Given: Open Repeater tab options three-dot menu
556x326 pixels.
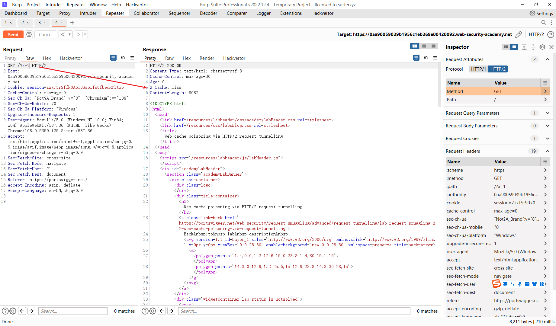Looking at the screenshot, I should click(551, 23).
